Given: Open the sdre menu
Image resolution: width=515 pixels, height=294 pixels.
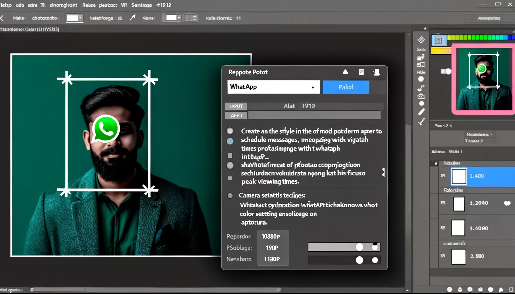Looking at the screenshot, I should (32, 5).
